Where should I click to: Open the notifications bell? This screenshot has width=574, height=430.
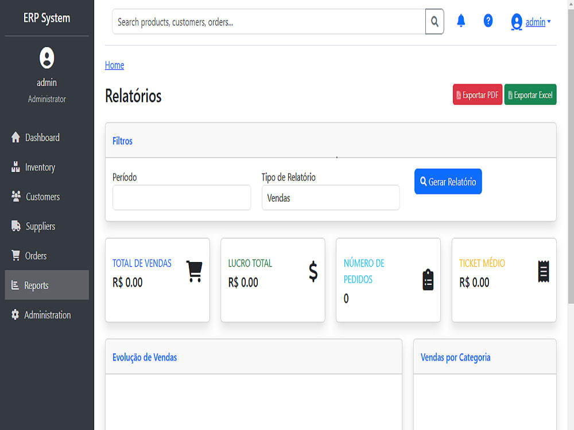(x=461, y=21)
